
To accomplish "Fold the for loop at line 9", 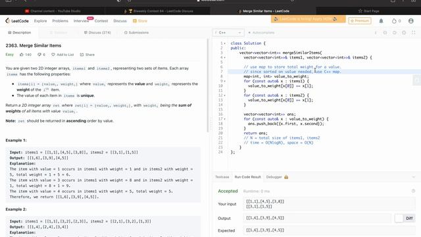I will coord(225,81).
